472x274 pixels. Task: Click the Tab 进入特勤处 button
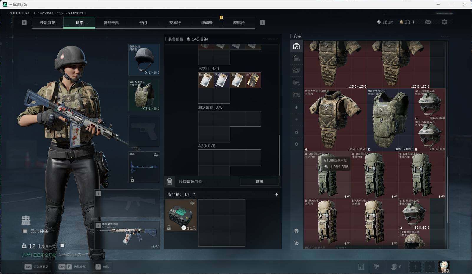37,267
